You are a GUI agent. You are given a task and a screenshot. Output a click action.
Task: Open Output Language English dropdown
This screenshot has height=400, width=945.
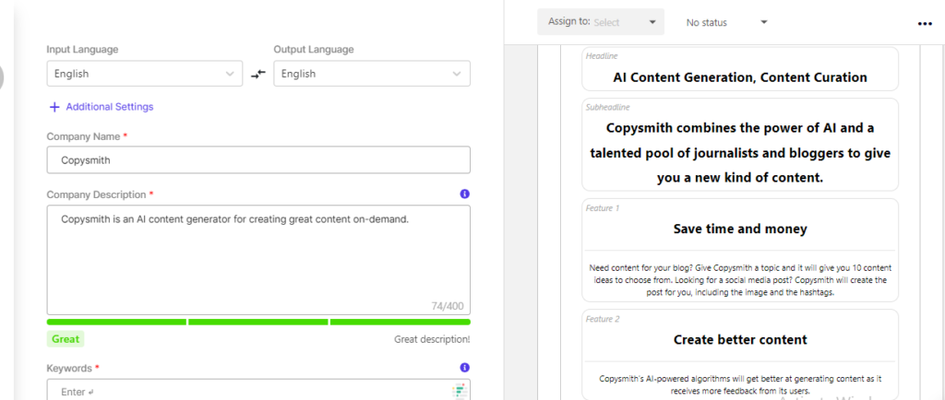pyautogui.click(x=372, y=74)
